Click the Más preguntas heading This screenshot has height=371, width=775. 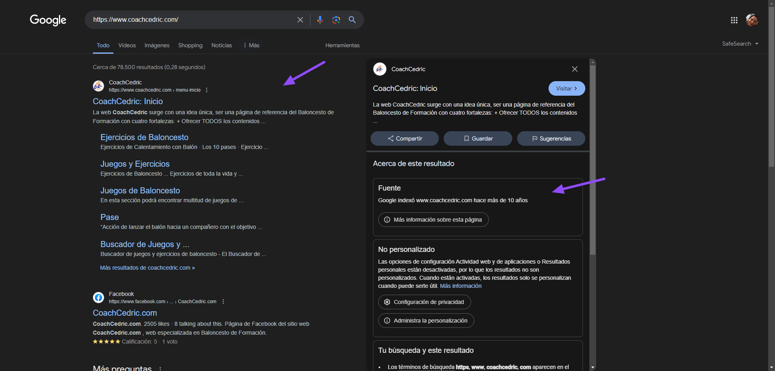coord(122,368)
